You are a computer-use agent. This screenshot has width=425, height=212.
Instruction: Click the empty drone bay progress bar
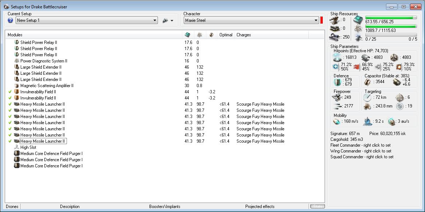coord(391,35)
